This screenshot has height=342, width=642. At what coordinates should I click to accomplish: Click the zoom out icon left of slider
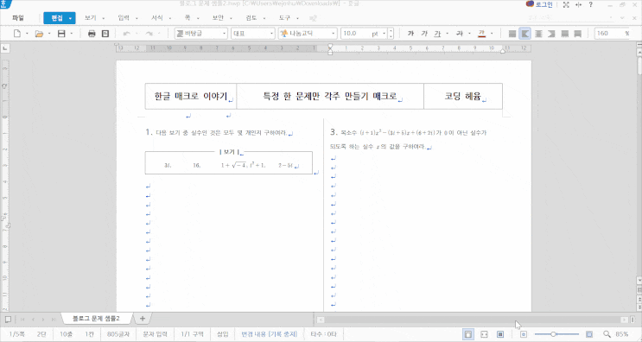pos(524,334)
